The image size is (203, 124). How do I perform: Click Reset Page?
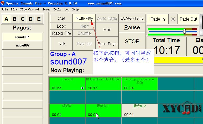point(107,44)
